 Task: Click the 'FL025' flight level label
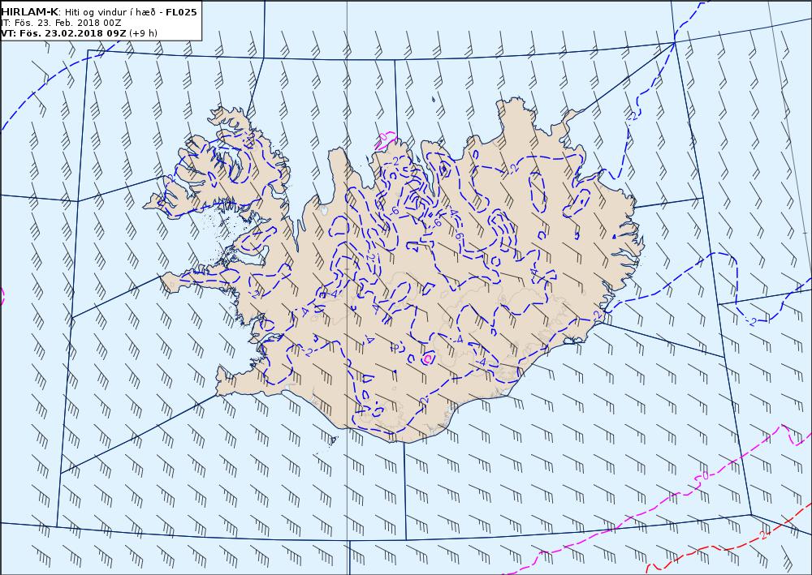point(181,12)
